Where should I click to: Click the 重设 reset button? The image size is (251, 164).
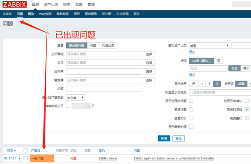point(179,138)
